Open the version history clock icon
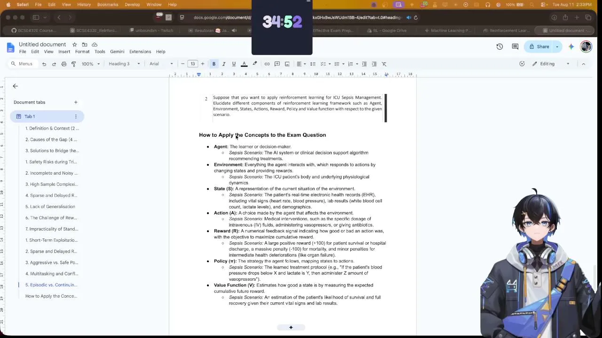This screenshot has height=338, width=602. [x=499, y=46]
